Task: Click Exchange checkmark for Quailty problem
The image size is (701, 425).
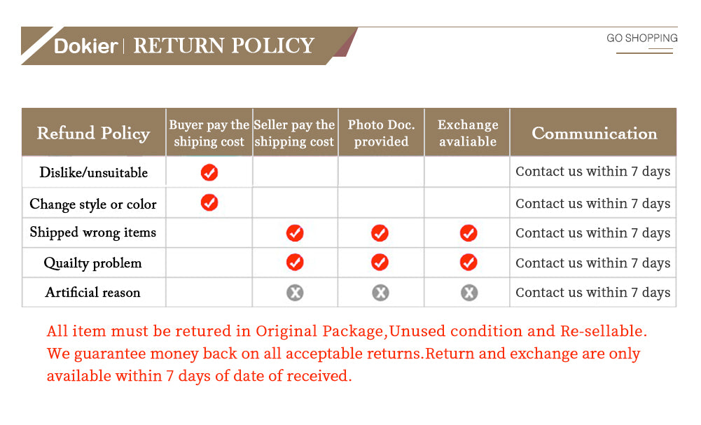Action: tap(469, 263)
